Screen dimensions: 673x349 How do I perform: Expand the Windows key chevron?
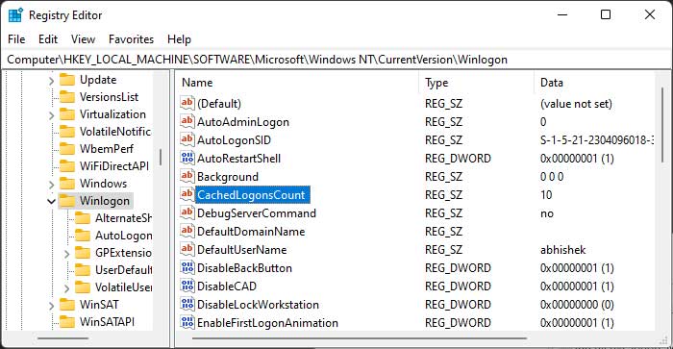pyautogui.click(x=51, y=185)
